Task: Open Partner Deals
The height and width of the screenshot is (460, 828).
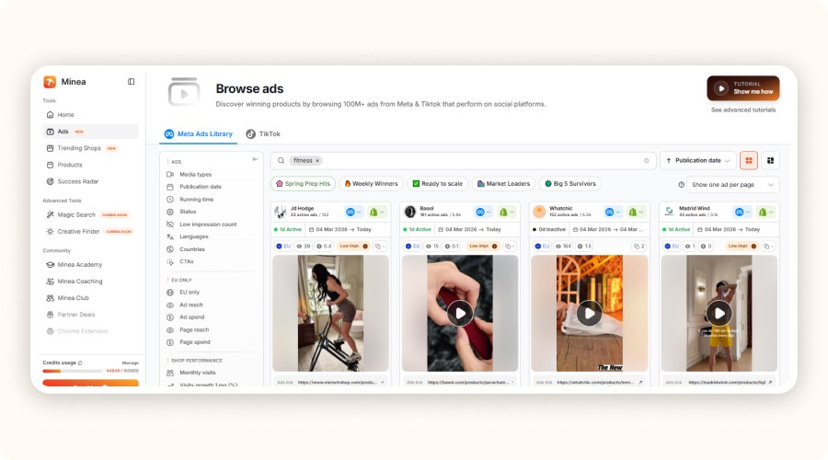Action: [x=90, y=315]
